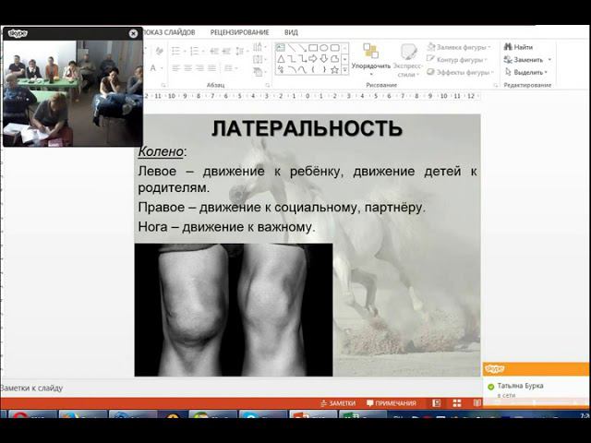Toggle the ЗАМЕТКИ notes pane button

point(338,403)
